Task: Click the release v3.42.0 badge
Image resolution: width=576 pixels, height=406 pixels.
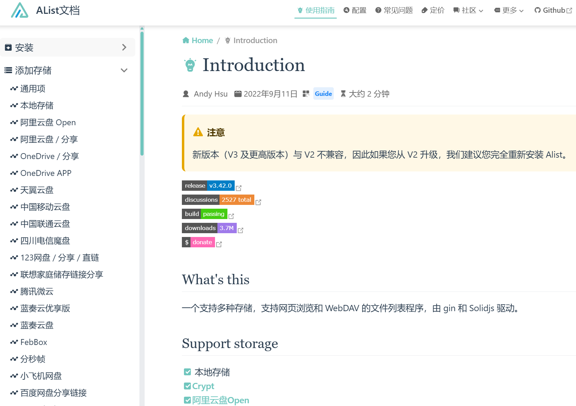Action: click(x=208, y=186)
